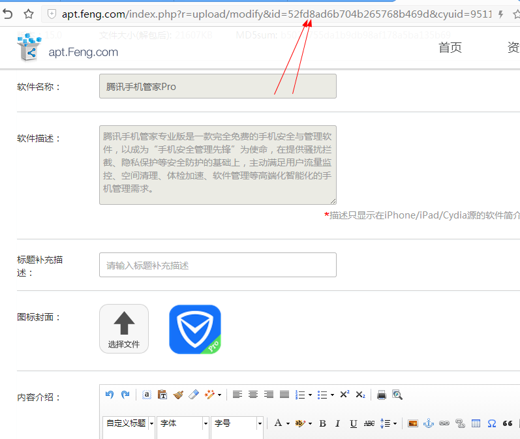Click the 软件名称 input field
The width and height of the screenshot is (520, 439).
tap(218, 86)
